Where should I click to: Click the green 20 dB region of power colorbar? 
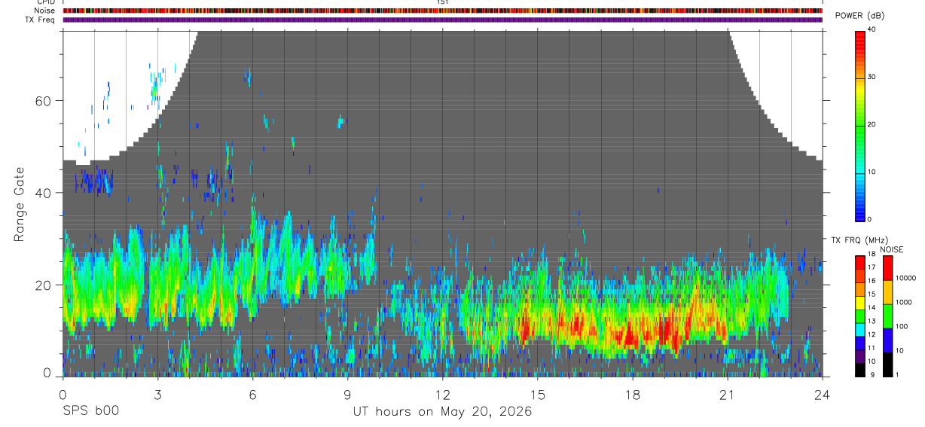click(x=860, y=125)
